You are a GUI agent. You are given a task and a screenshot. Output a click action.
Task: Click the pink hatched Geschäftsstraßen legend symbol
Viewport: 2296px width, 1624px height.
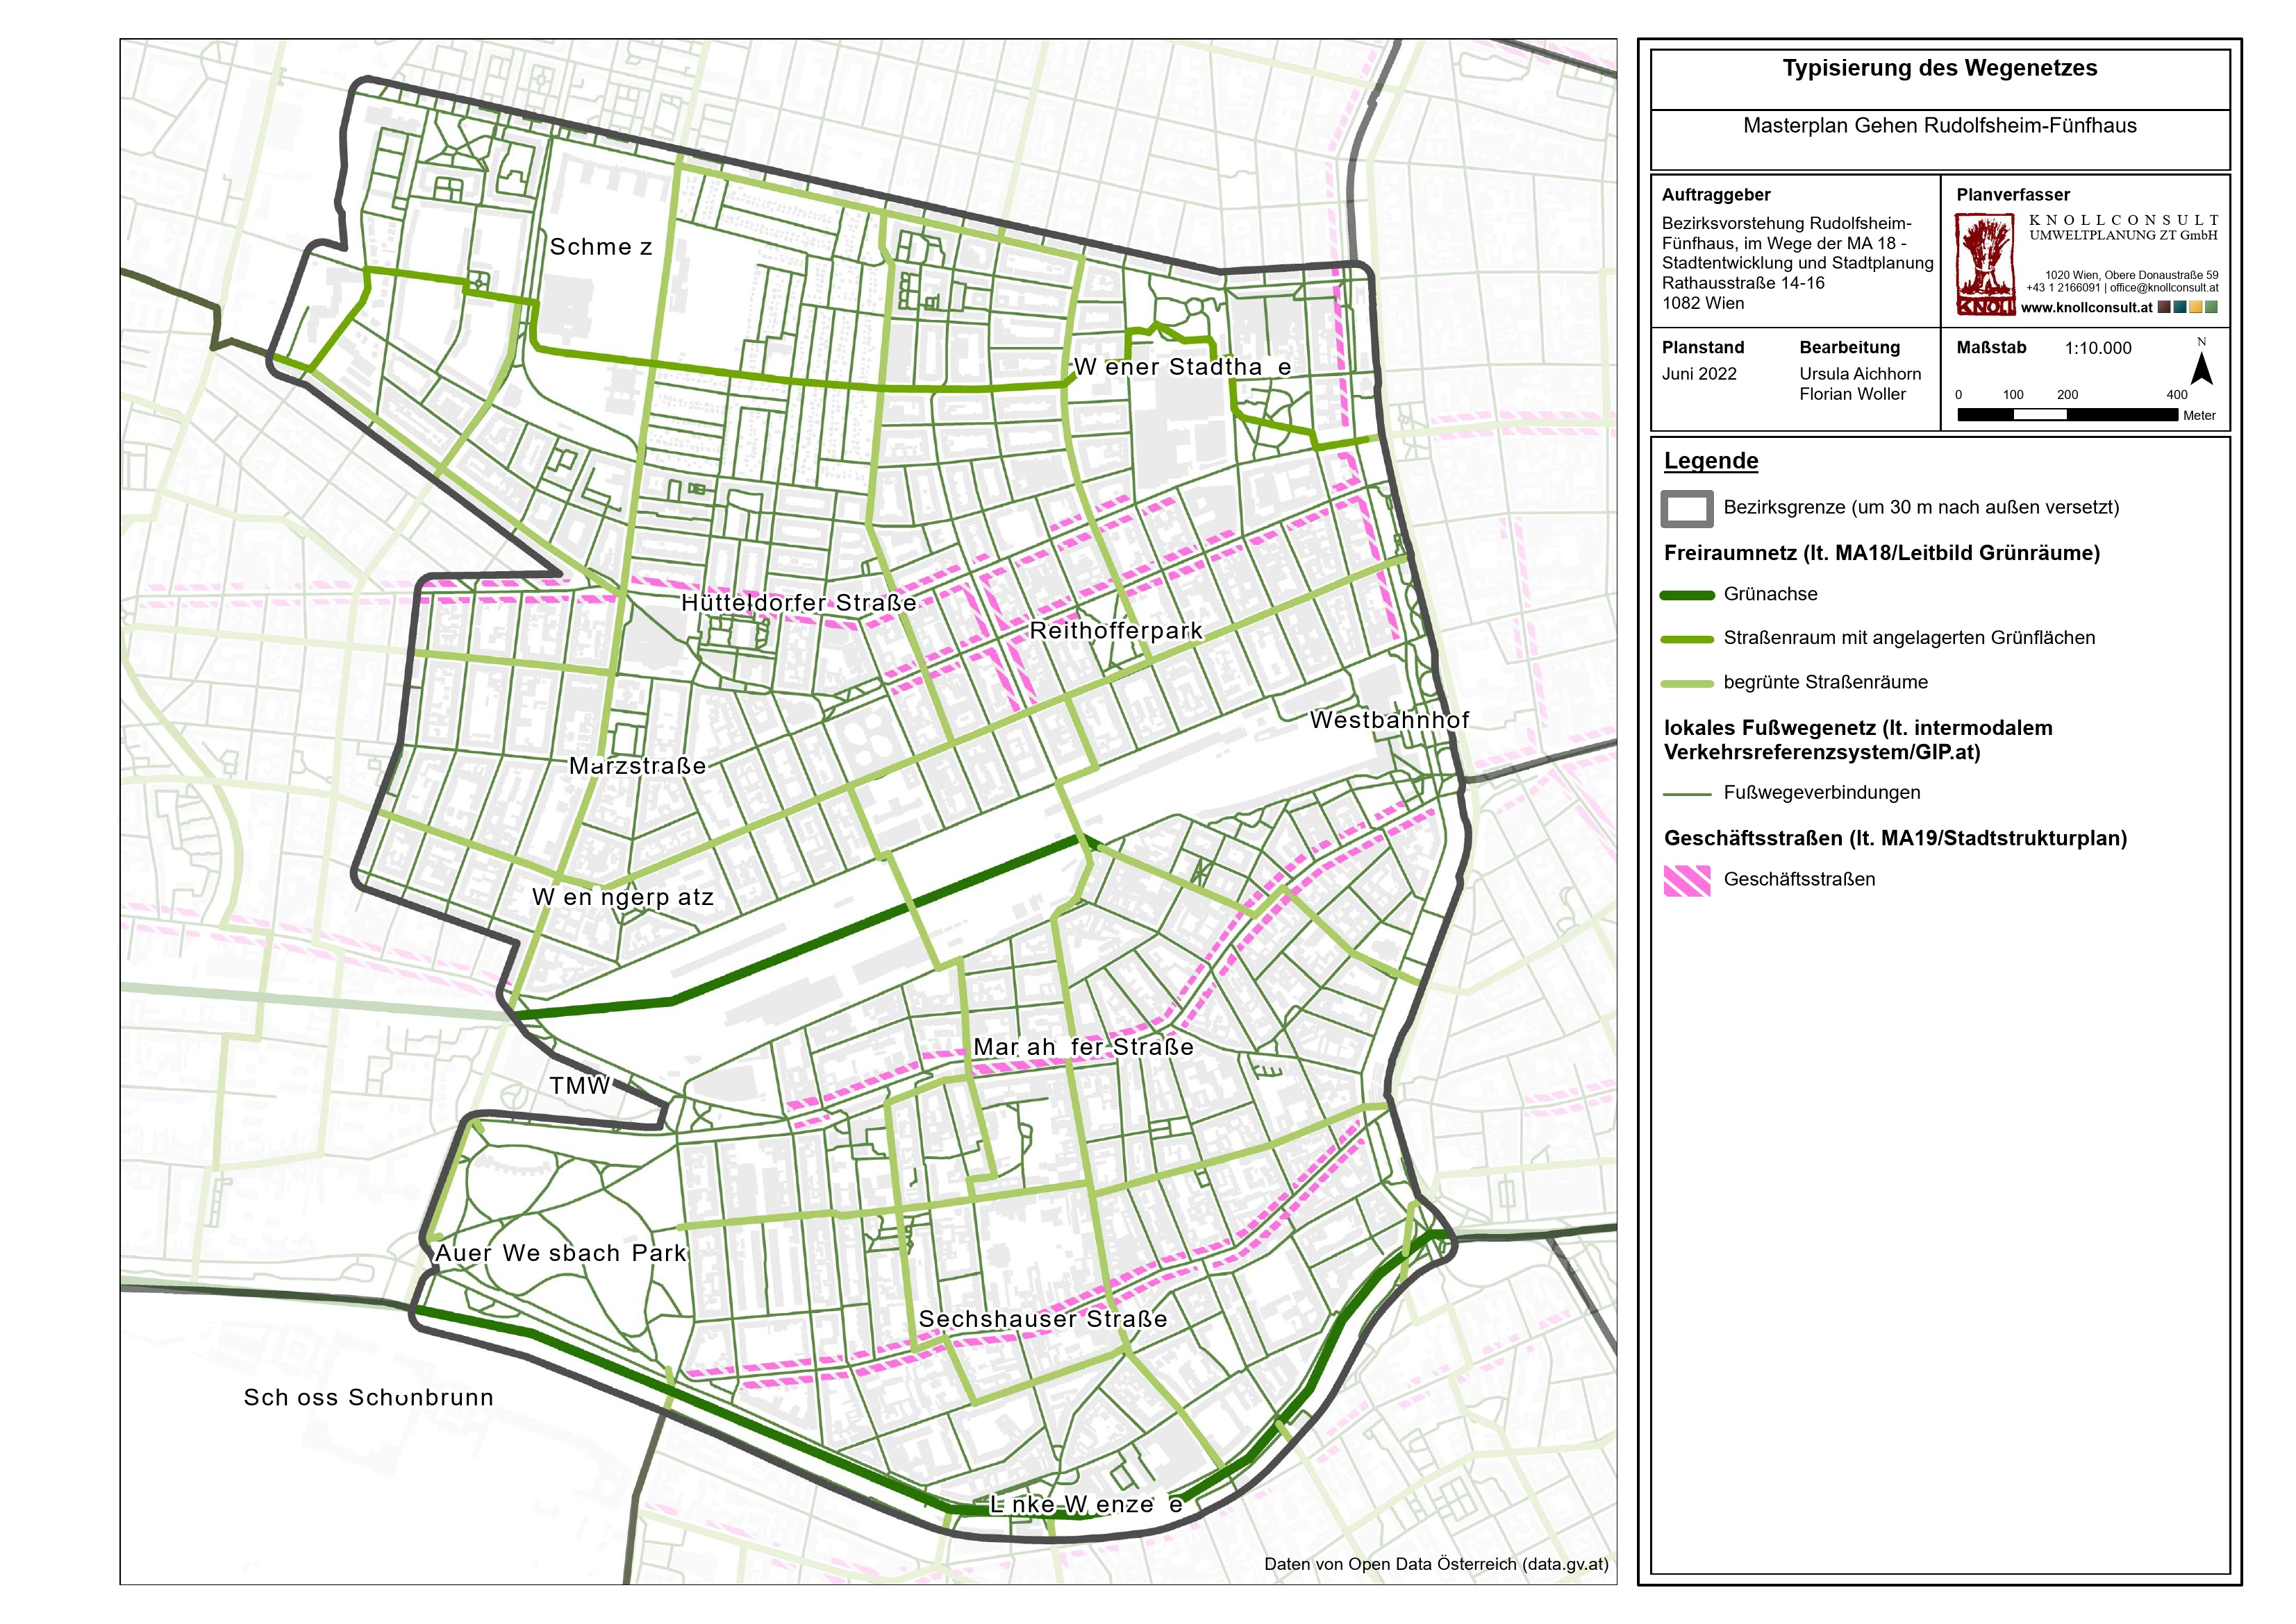click(1687, 880)
